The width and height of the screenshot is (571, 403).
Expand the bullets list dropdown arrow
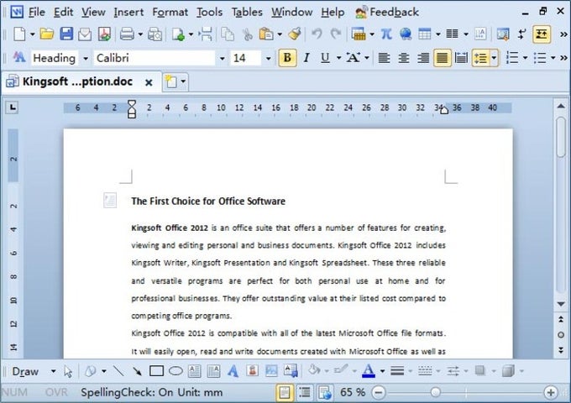553,58
